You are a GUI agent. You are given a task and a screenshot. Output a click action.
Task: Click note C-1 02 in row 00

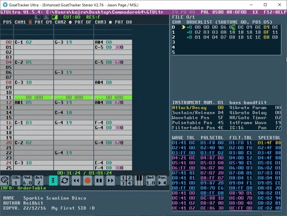click(x=23, y=42)
